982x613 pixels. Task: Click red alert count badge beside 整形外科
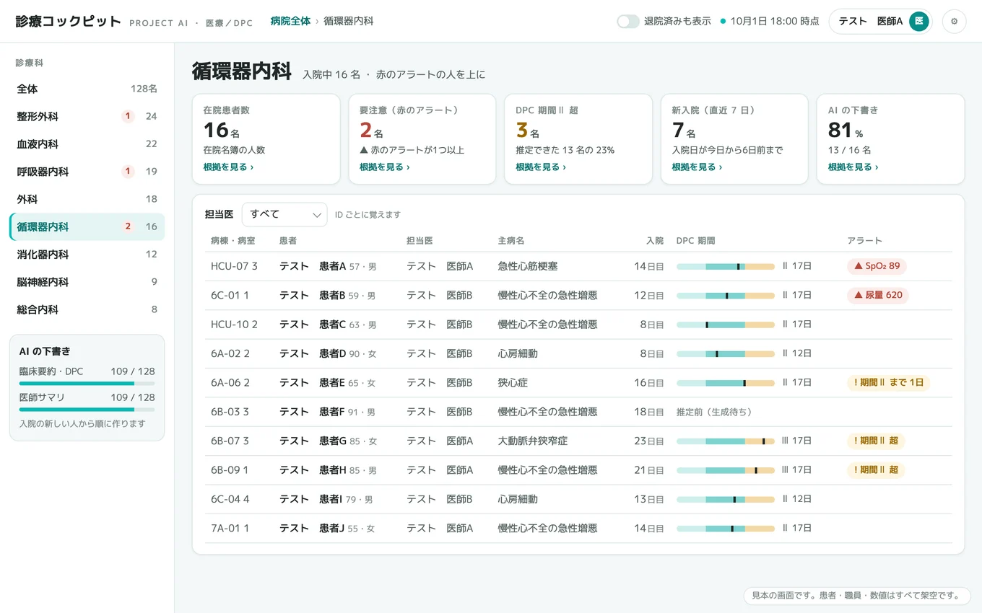128,116
